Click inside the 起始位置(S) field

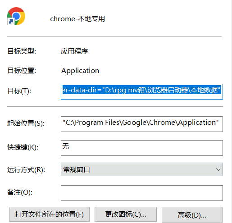point(142,124)
